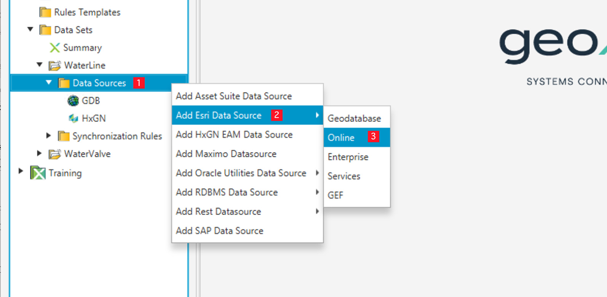Open the Add Esri Data Source submenu
The height and width of the screenshot is (297, 607).
click(248, 115)
